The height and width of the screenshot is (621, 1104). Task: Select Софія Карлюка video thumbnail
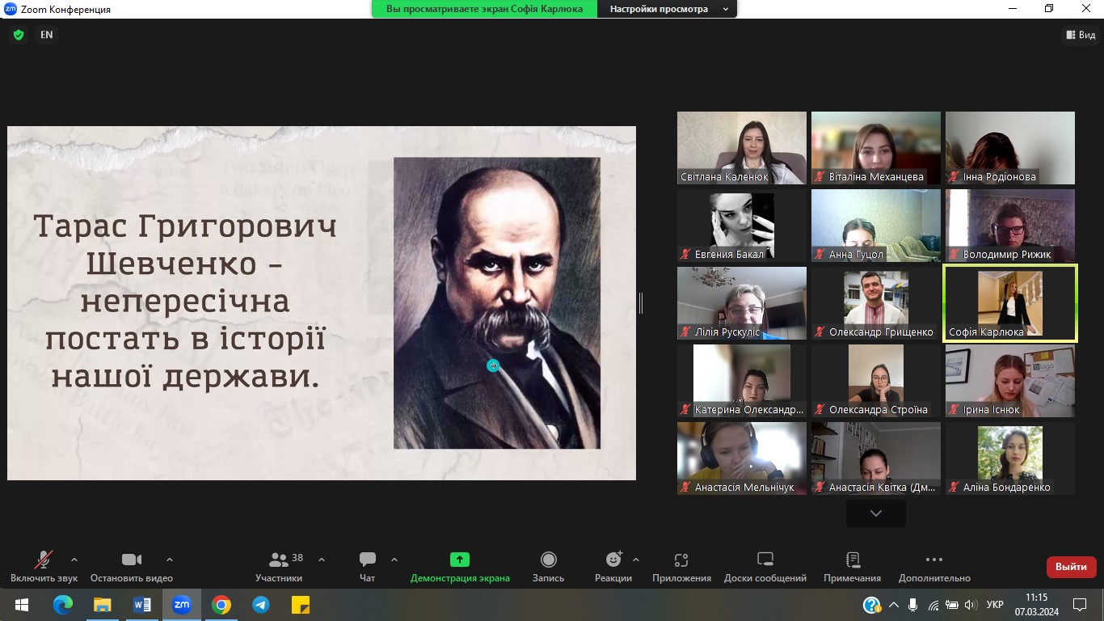pos(1009,303)
